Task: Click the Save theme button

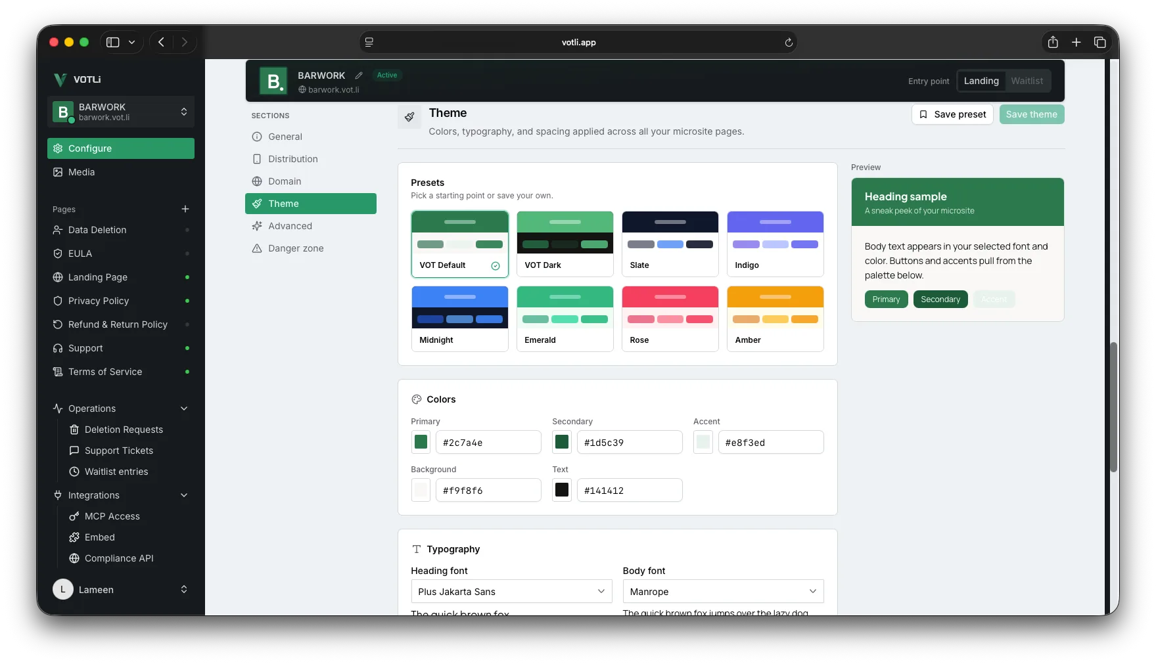Action: click(1032, 114)
